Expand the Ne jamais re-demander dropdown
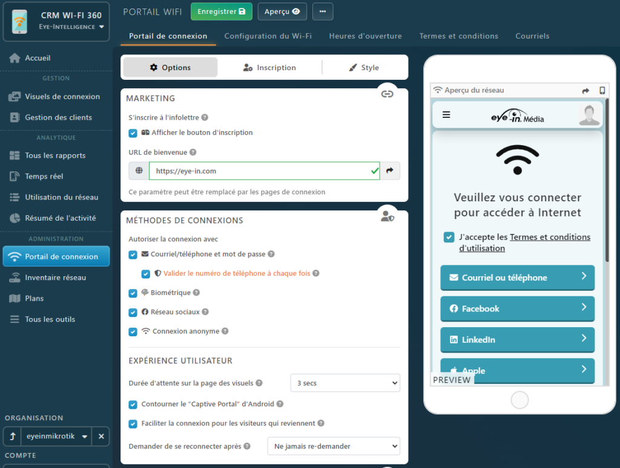The height and width of the screenshot is (468, 620). (334, 446)
